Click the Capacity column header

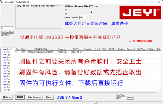click(x=62, y=49)
